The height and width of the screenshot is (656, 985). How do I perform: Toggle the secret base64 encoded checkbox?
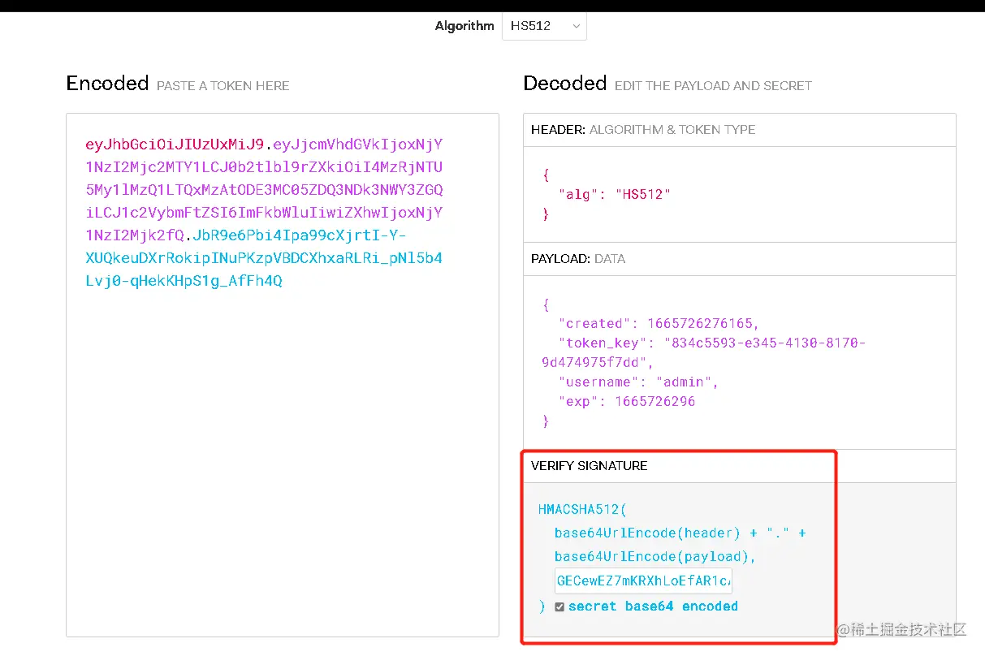point(559,607)
